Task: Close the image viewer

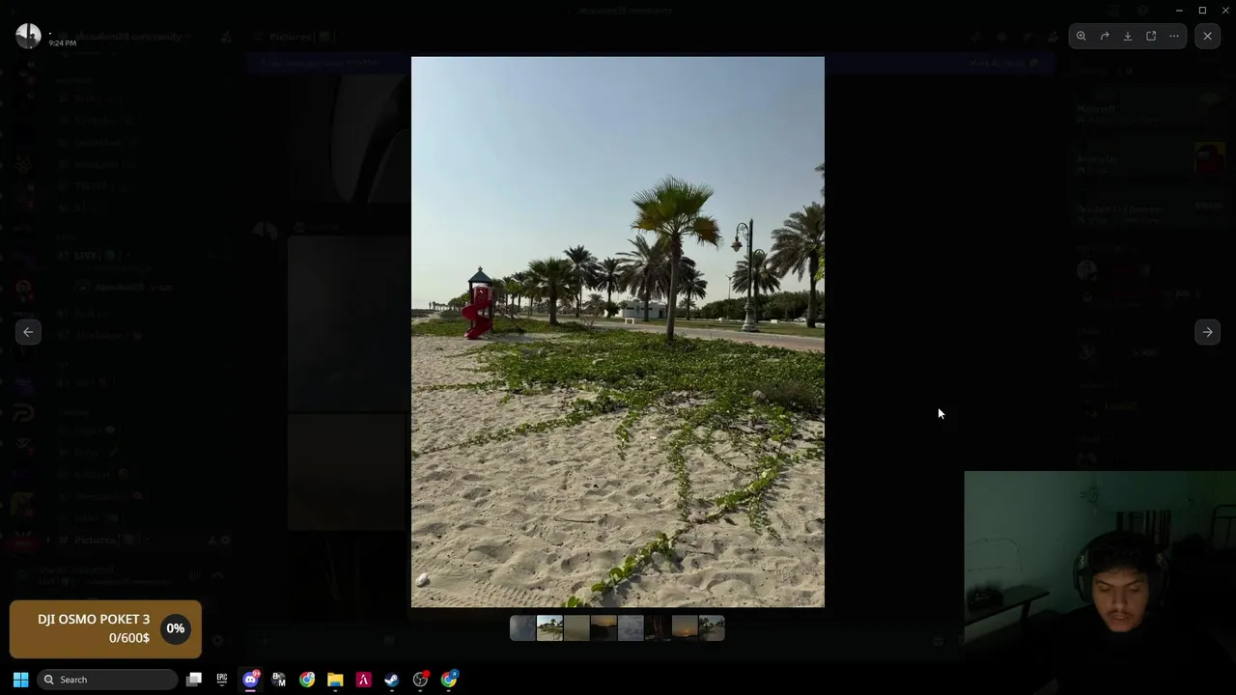Action: pyautogui.click(x=1207, y=36)
